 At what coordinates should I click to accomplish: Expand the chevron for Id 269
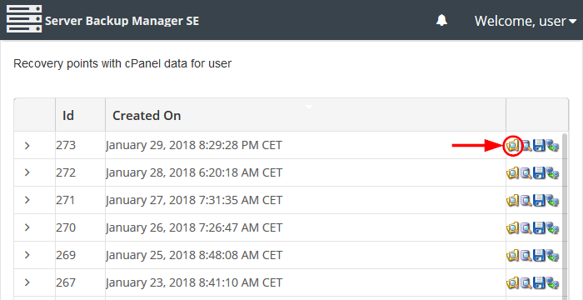27,255
